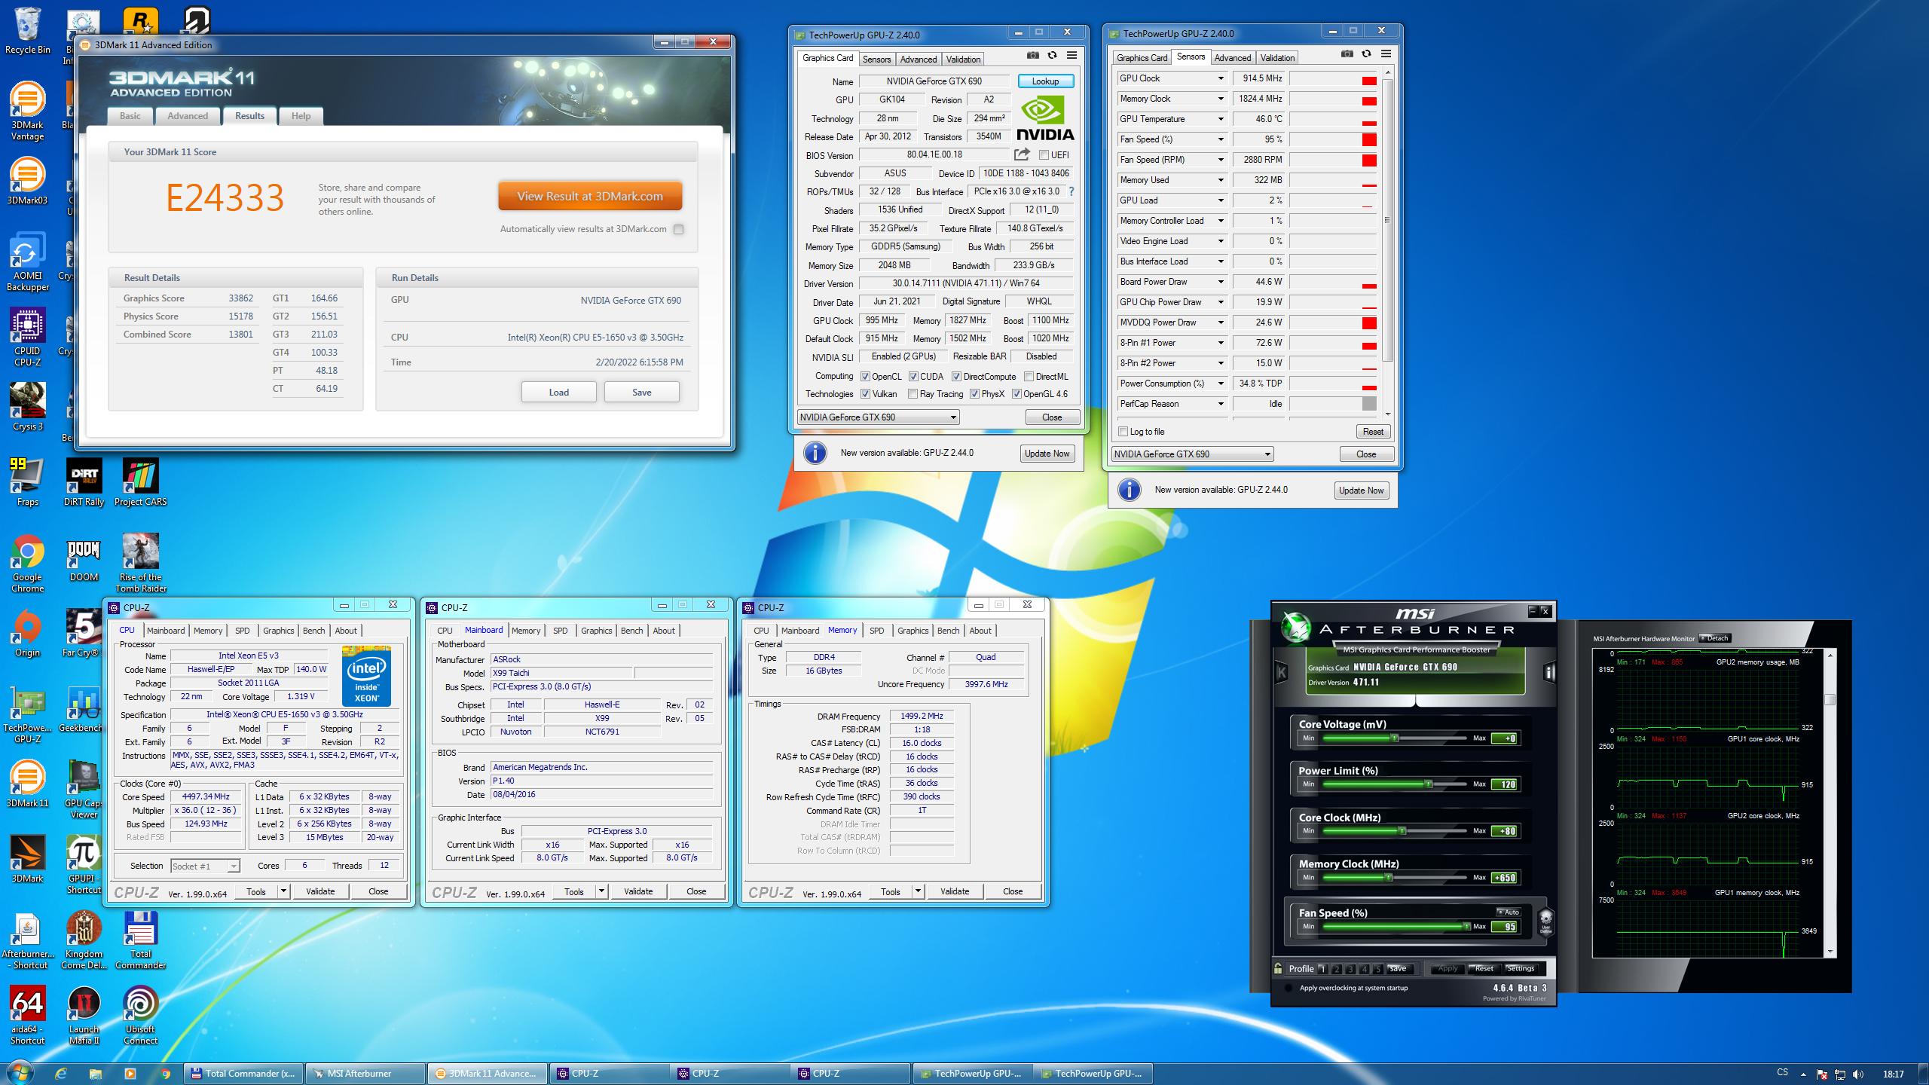Select Afterburner profile slot 2
1929x1085 pixels.
[x=1337, y=969]
